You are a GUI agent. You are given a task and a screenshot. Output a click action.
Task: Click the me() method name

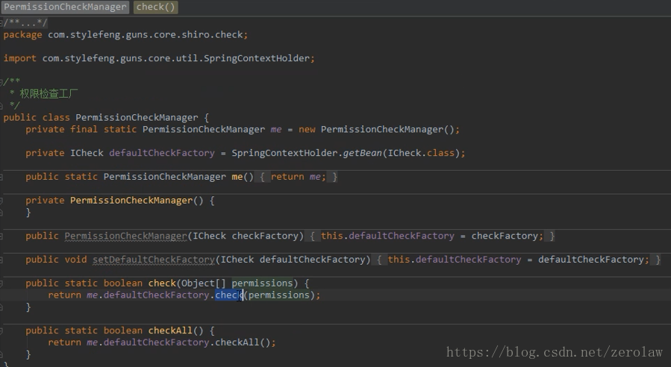coord(237,177)
